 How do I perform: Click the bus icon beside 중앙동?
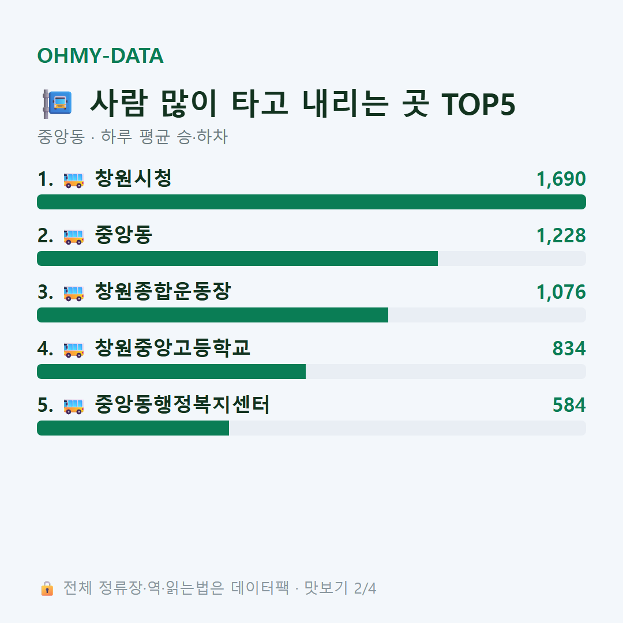click(73, 237)
